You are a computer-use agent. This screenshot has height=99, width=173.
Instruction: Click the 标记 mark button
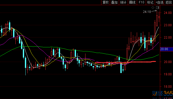[150, 2]
